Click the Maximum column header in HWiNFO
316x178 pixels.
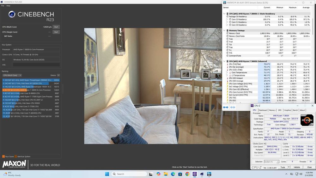pyautogui.click(x=291, y=8)
